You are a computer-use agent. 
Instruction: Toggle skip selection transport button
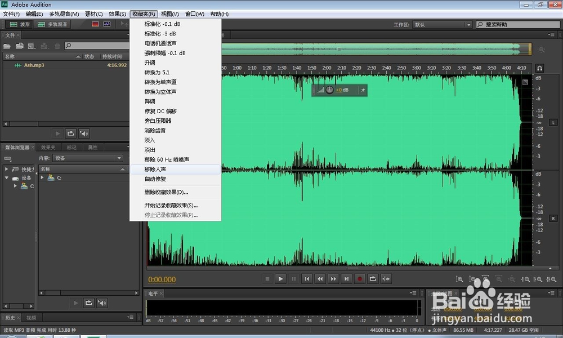coord(386,279)
